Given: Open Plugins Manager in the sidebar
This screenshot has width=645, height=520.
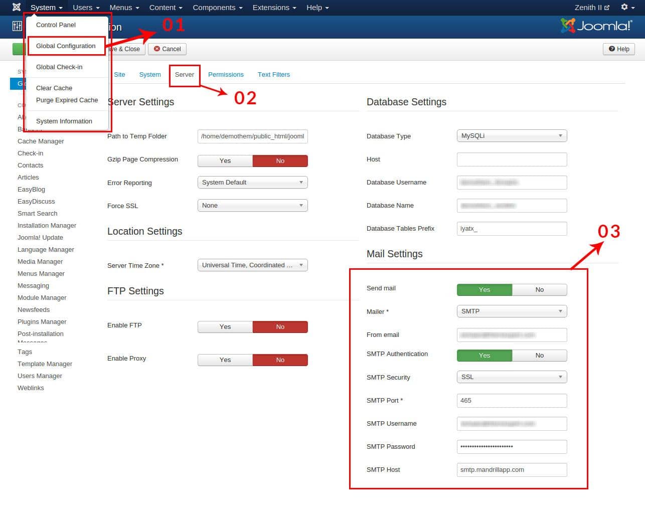Looking at the screenshot, I should pyautogui.click(x=42, y=321).
